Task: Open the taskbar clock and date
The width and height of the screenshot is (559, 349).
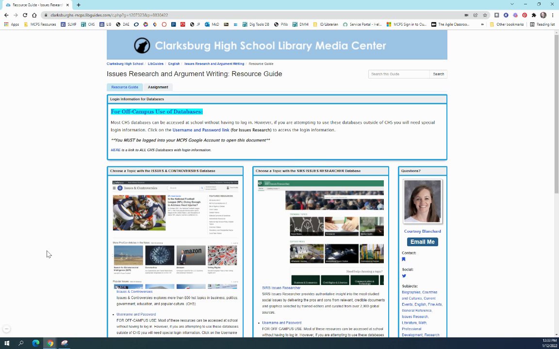Action: coord(549,343)
